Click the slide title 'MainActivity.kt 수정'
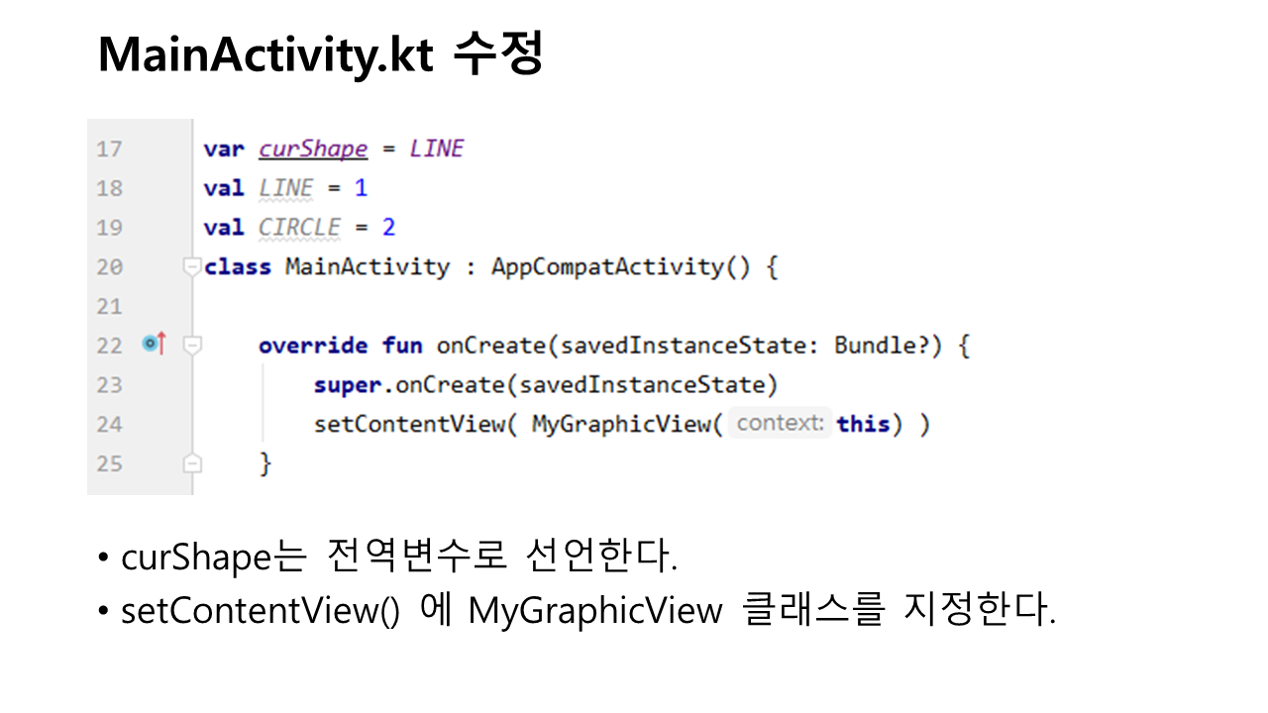Image resolution: width=1268 pixels, height=713 pixels. click(320, 56)
